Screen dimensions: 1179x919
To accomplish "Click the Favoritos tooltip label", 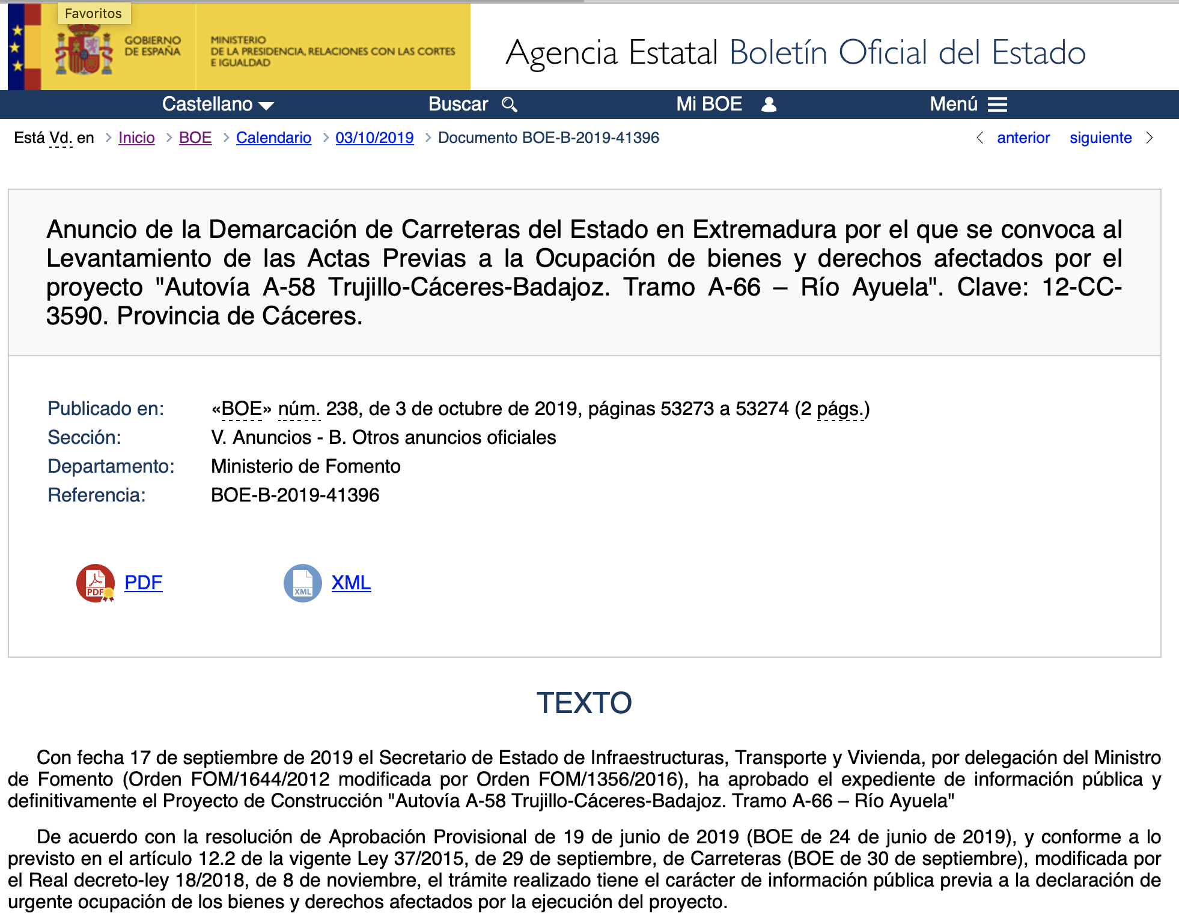I will (94, 13).
